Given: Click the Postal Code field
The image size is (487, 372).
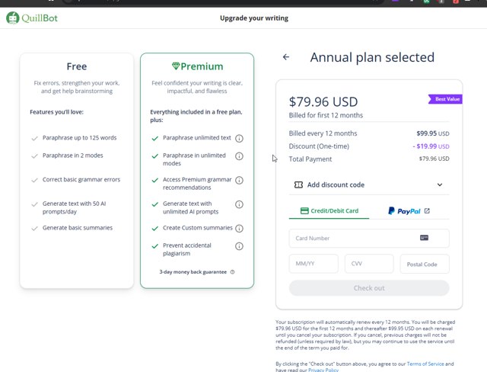Looking at the screenshot, I should click(424, 264).
